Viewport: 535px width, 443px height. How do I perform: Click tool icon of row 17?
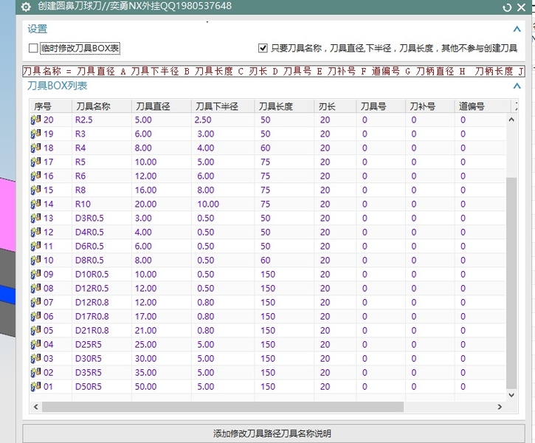36,162
